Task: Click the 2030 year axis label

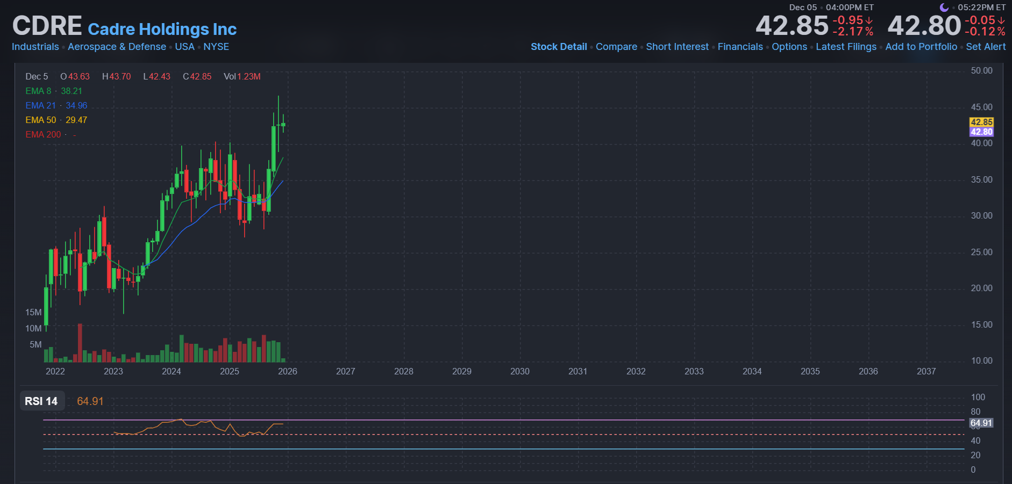Action: [520, 371]
